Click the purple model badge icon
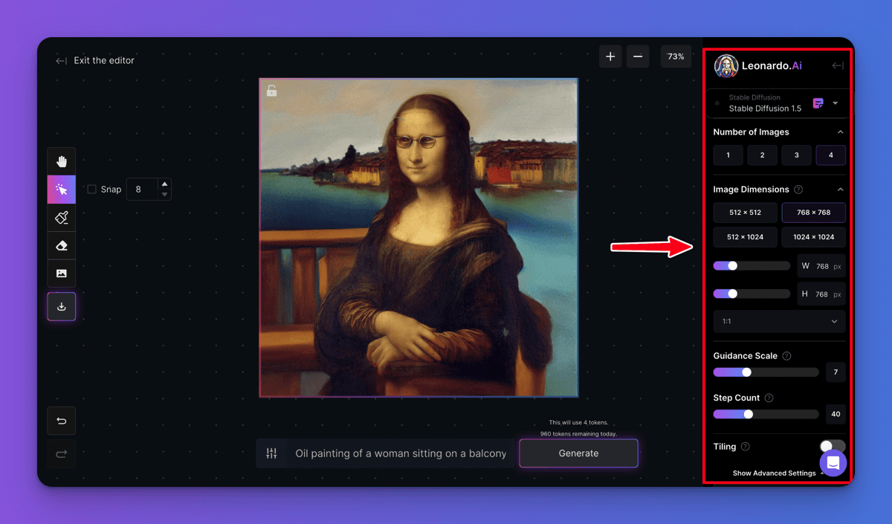 818,103
